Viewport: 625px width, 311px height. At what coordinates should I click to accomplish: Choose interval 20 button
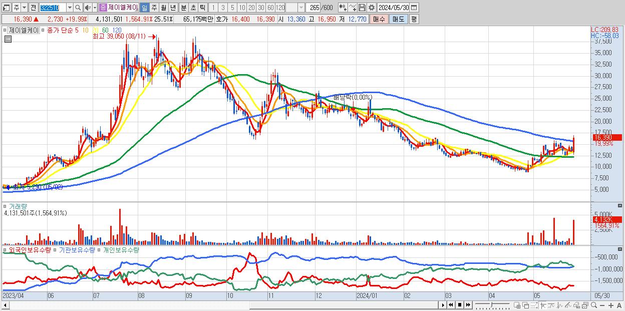coord(251,8)
